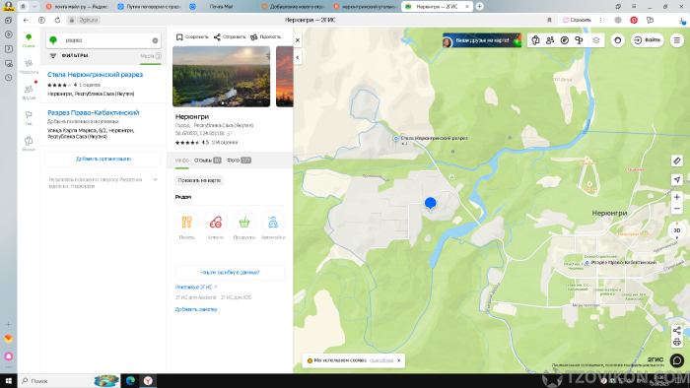Switch to the Отзывы tab
This screenshot has width=690, height=388.
[x=207, y=161]
